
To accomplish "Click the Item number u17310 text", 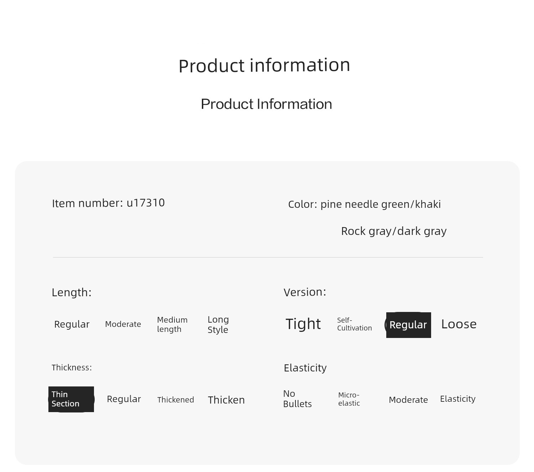I will (x=108, y=203).
